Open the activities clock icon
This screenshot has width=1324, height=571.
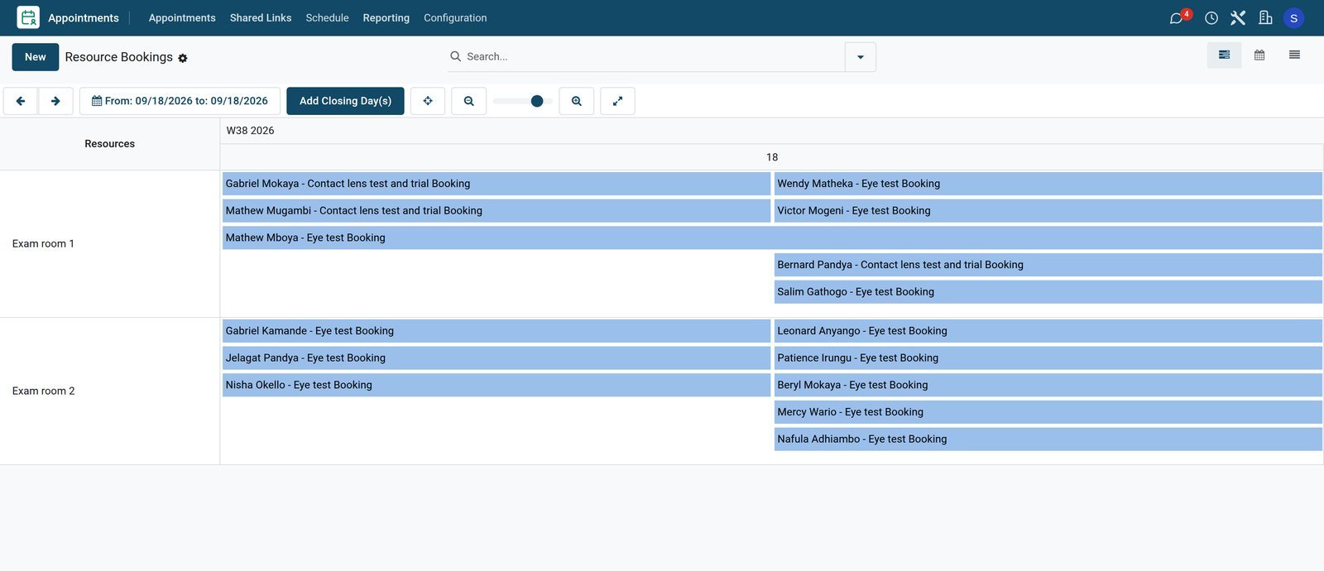[1211, 17]
